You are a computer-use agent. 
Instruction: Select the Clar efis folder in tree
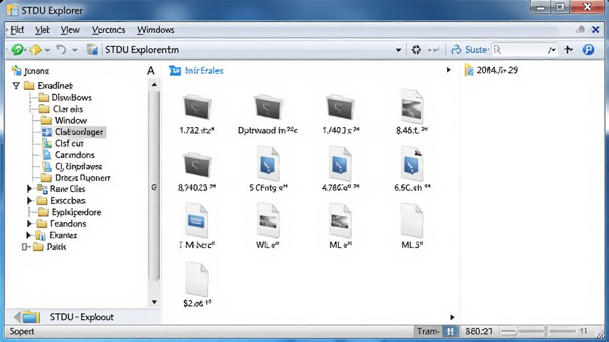tap(61, 109)
